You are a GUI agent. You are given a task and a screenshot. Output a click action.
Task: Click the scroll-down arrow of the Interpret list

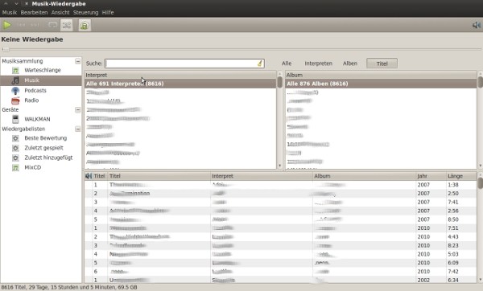pos(279,166)
